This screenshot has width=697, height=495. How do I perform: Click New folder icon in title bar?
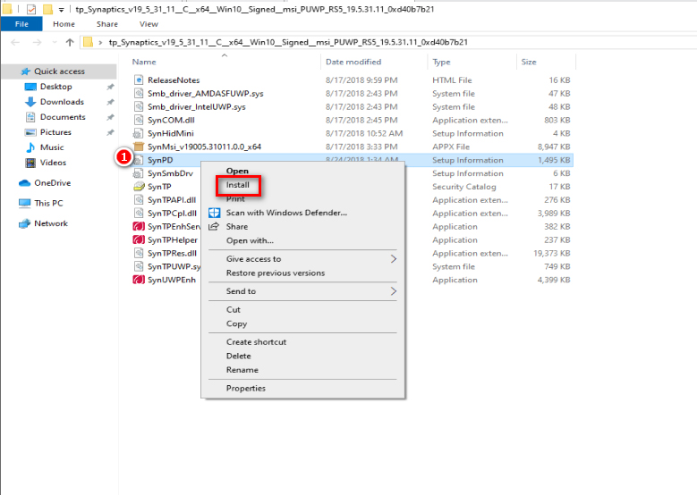47,9
